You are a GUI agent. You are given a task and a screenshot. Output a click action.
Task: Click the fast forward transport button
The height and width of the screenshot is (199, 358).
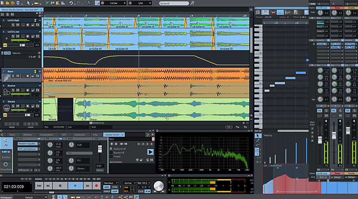[x=88, y=186]
